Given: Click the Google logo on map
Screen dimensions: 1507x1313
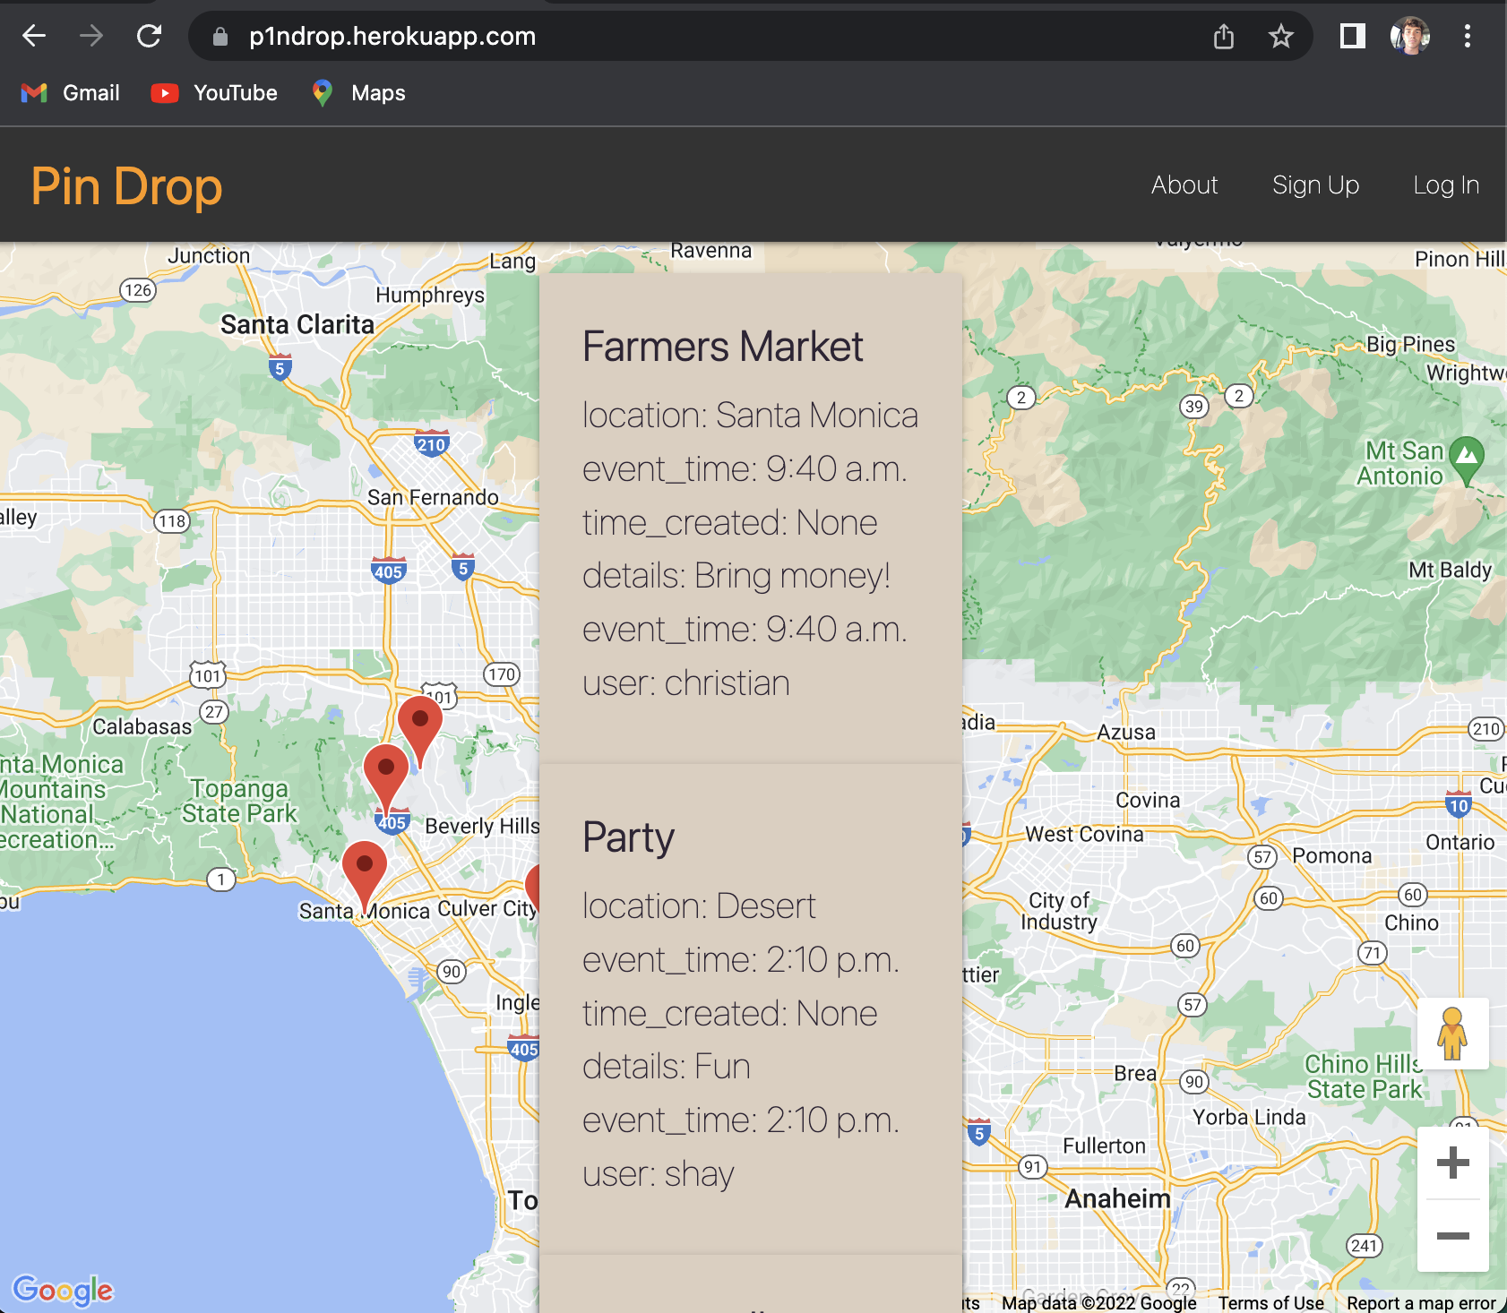Looking at the screenshot, I should coord(63,1290).
